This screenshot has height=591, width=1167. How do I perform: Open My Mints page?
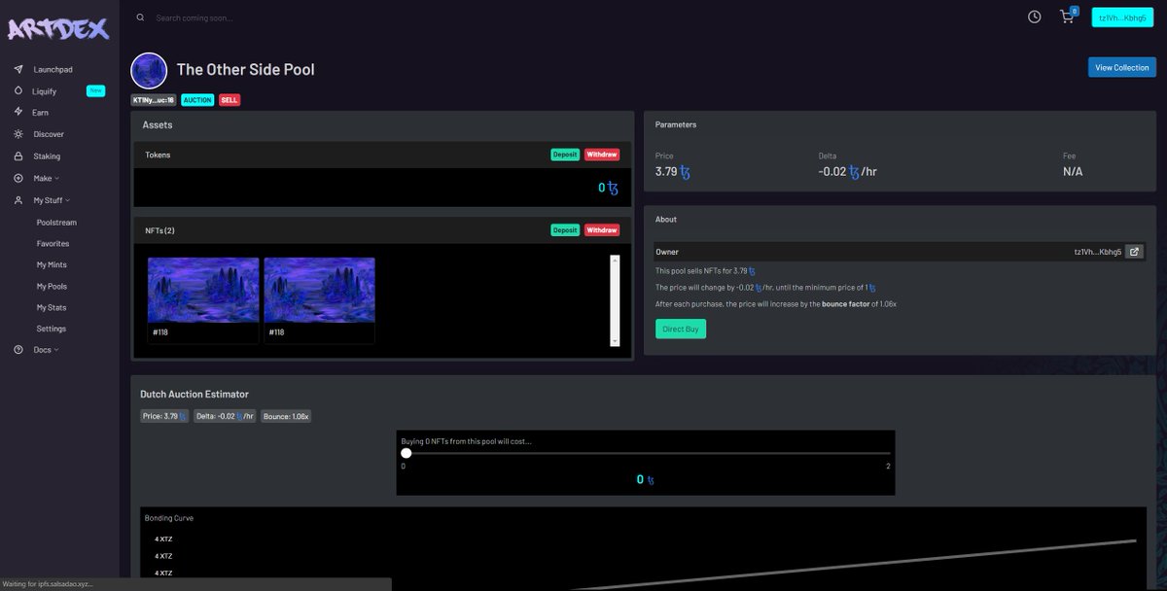point(52,264)
